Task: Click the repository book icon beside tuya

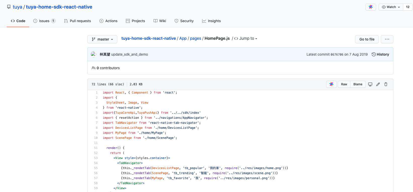Action: pyautogui.click(x=9, y=7)
